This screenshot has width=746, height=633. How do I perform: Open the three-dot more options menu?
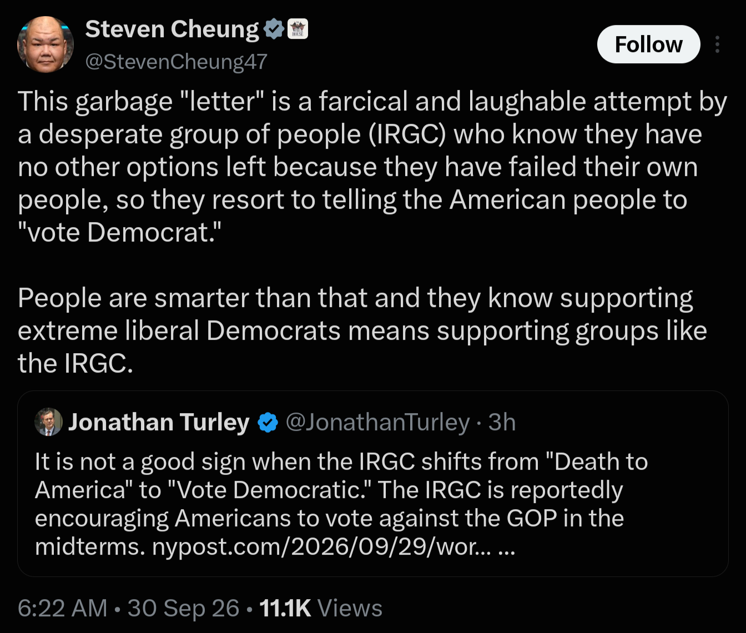coord(718,44)
